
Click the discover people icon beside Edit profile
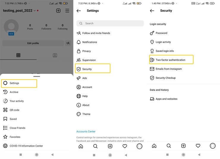coord(68,43)
